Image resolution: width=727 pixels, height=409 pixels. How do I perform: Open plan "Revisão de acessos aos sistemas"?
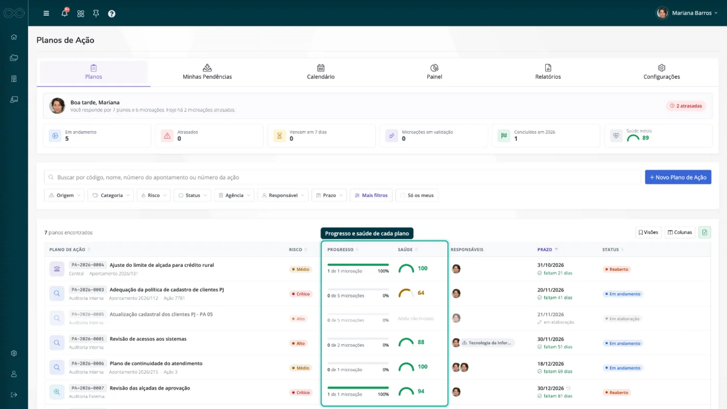(x=148, y=339)
